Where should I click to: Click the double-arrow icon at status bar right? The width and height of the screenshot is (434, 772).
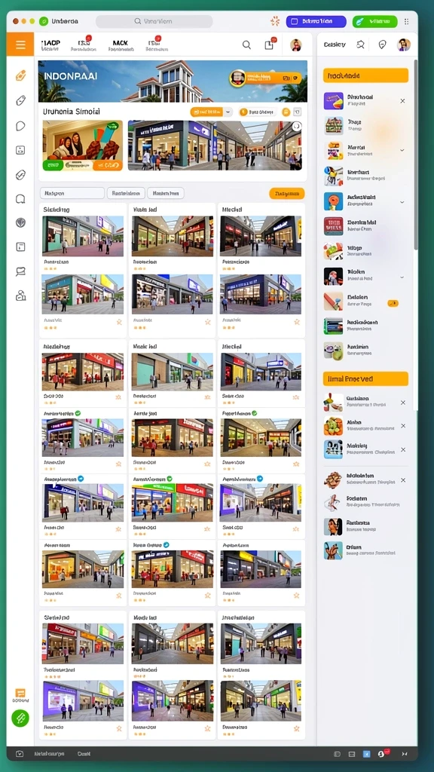click(405, 754)
